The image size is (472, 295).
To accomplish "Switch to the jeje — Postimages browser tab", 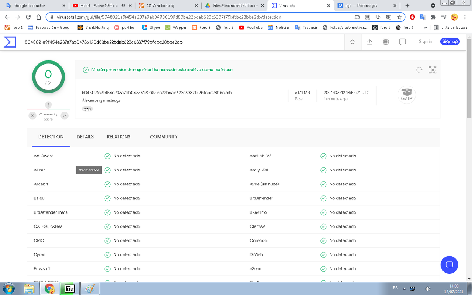I will [x=367, y=6].
